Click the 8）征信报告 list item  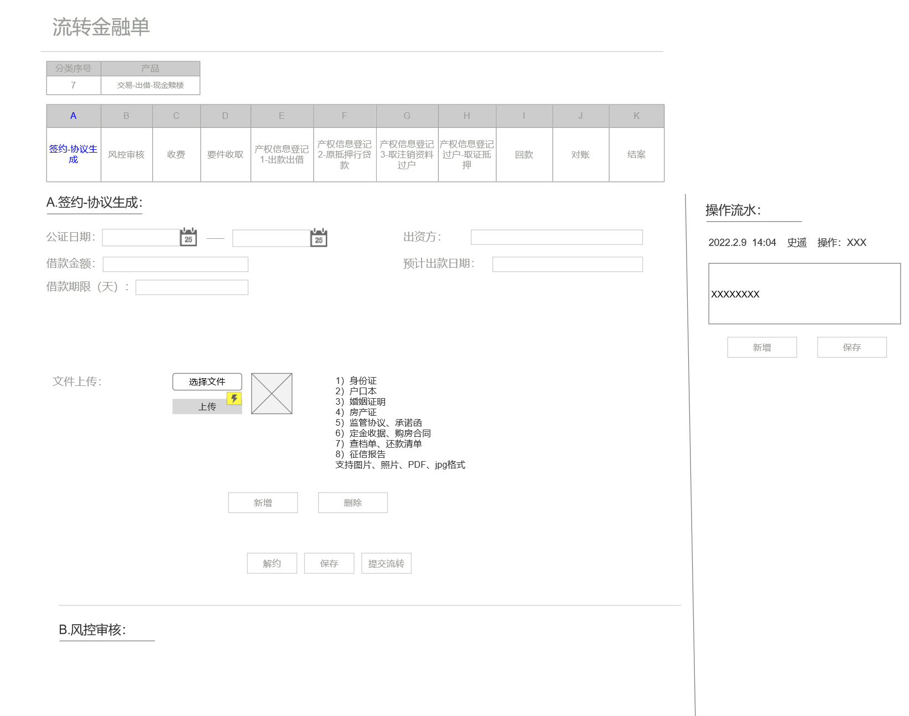360,454
